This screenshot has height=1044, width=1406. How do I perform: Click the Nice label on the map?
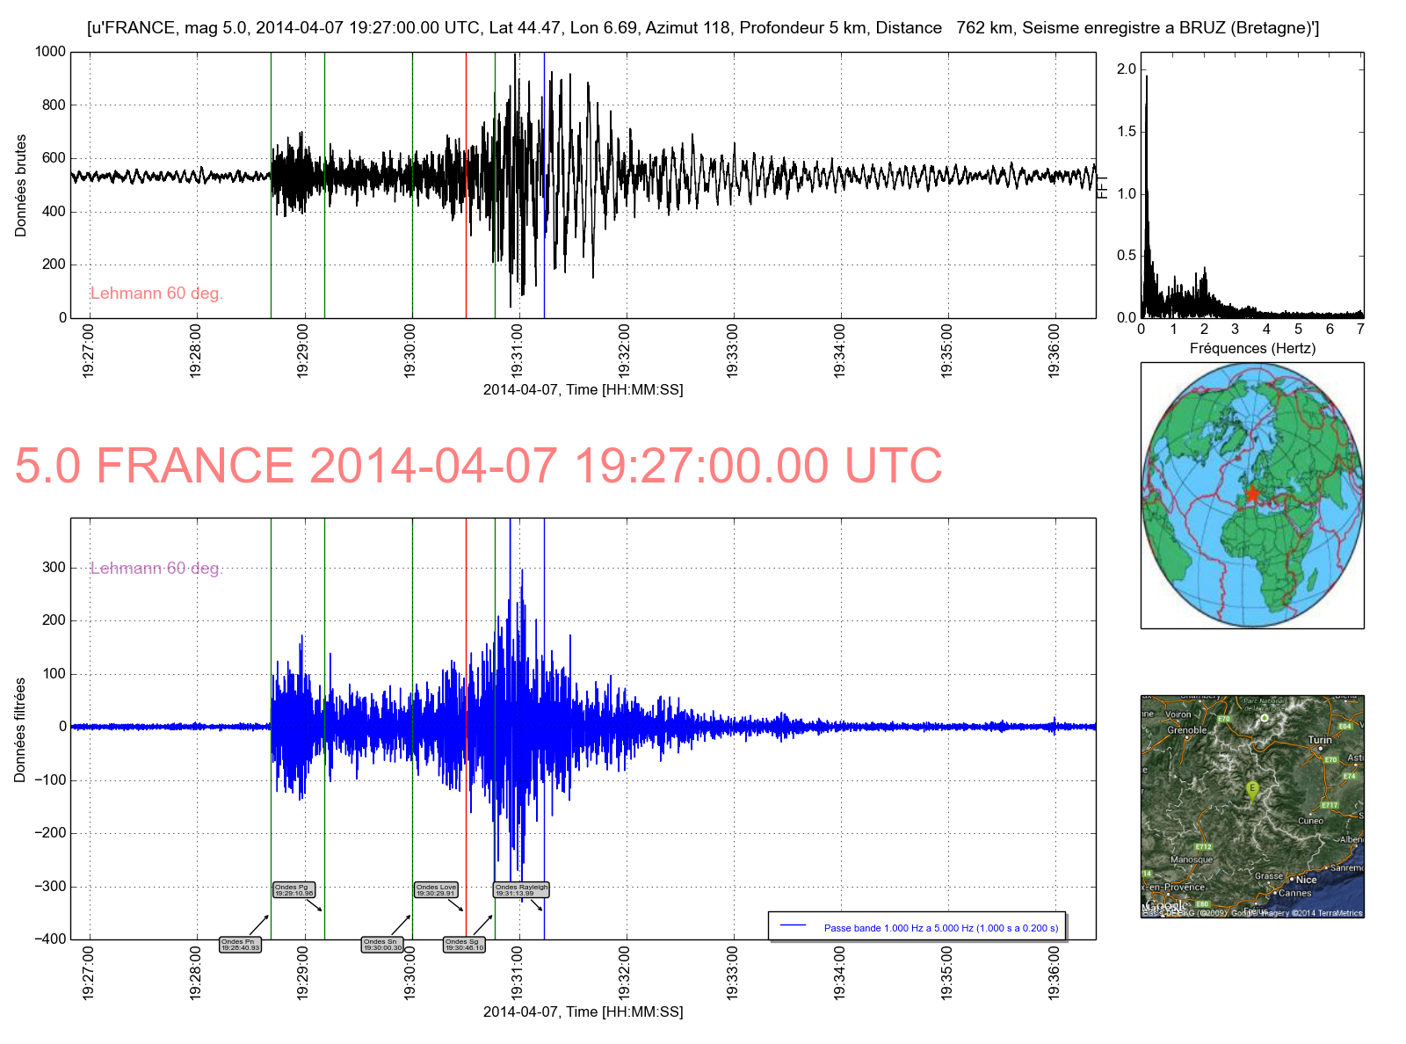coord(1307,880)
